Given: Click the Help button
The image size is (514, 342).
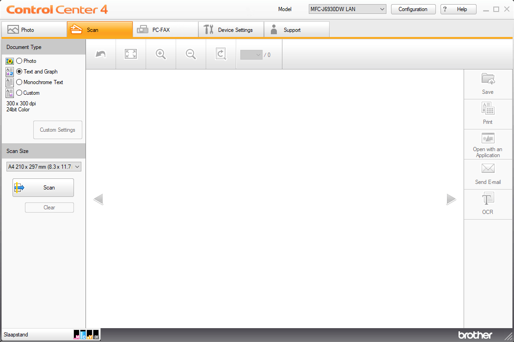Looking at the screenshot, I should point(459,9).
